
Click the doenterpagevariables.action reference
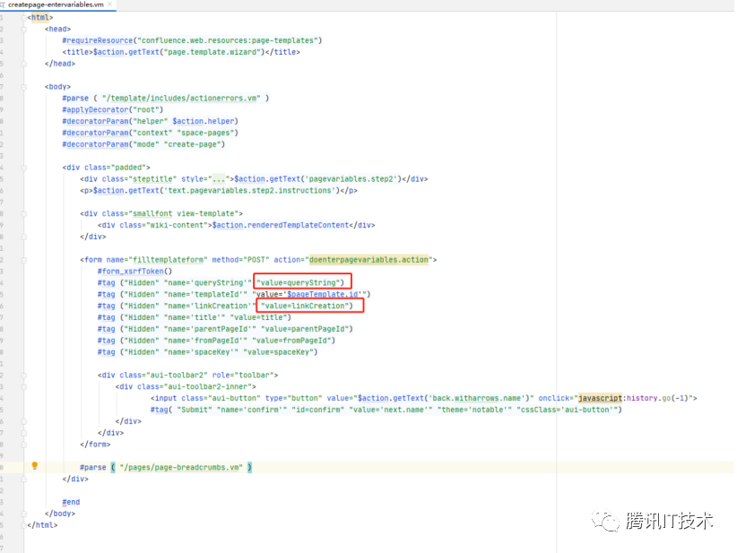pyautogui.click(x=368, y=259)
